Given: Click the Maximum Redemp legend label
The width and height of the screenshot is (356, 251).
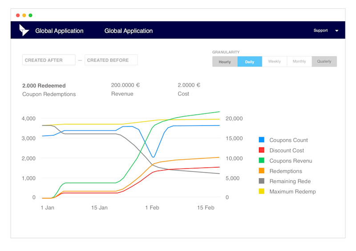Looking at the screenshot, I should [292, 191].
